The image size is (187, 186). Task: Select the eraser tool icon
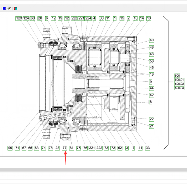[x=9, y=8]
